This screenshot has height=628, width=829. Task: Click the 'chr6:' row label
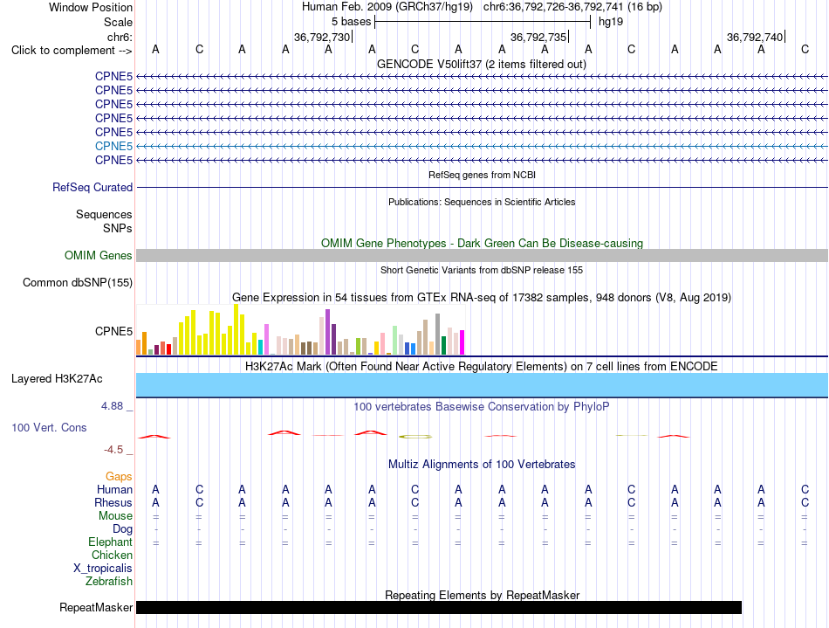click(120, 37)
